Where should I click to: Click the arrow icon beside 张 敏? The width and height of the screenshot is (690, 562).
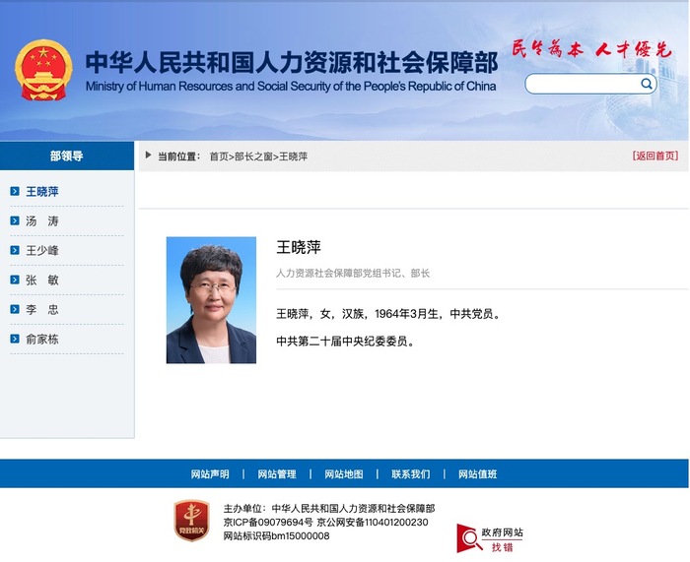click(15, 280)
